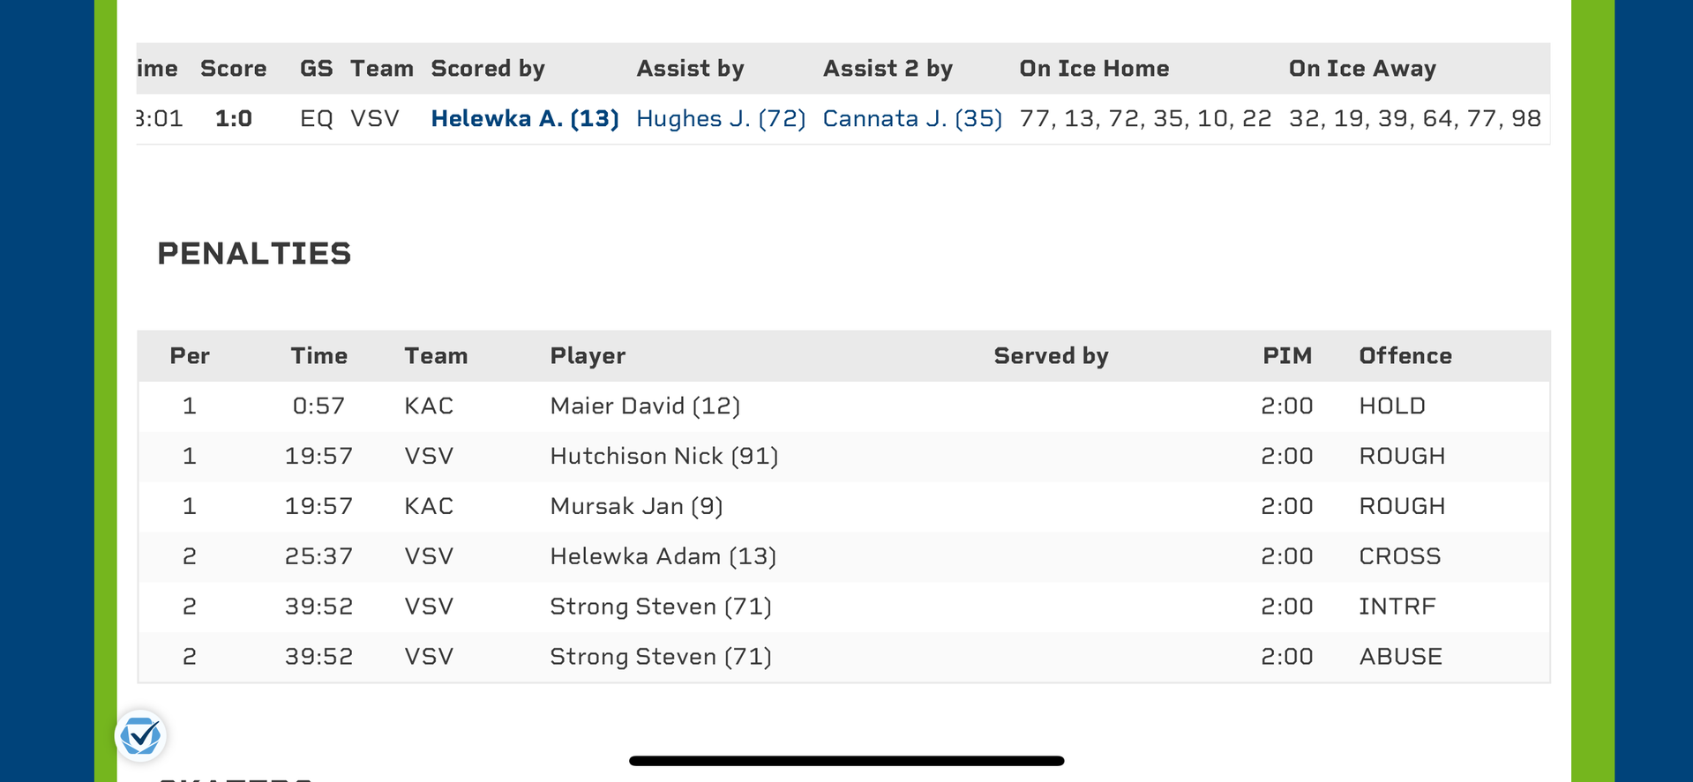
Task: Click the On Ice Home column header
Action: [x=1094, y=69]
